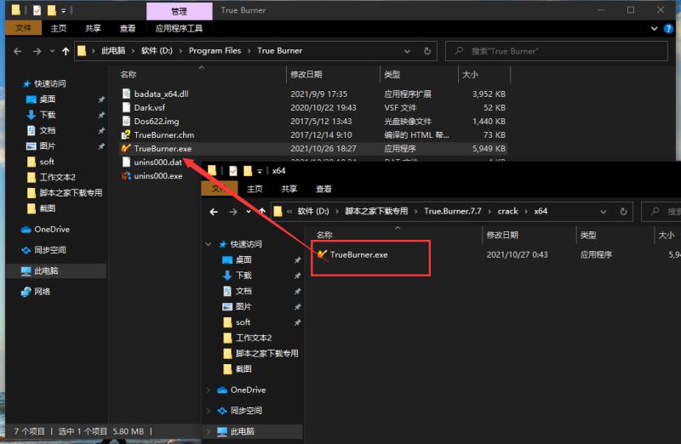This screenshot has width=681, height=444.
Task: Open 工作文本2 in True Burner window sidebar
Action: click(57, 177)
